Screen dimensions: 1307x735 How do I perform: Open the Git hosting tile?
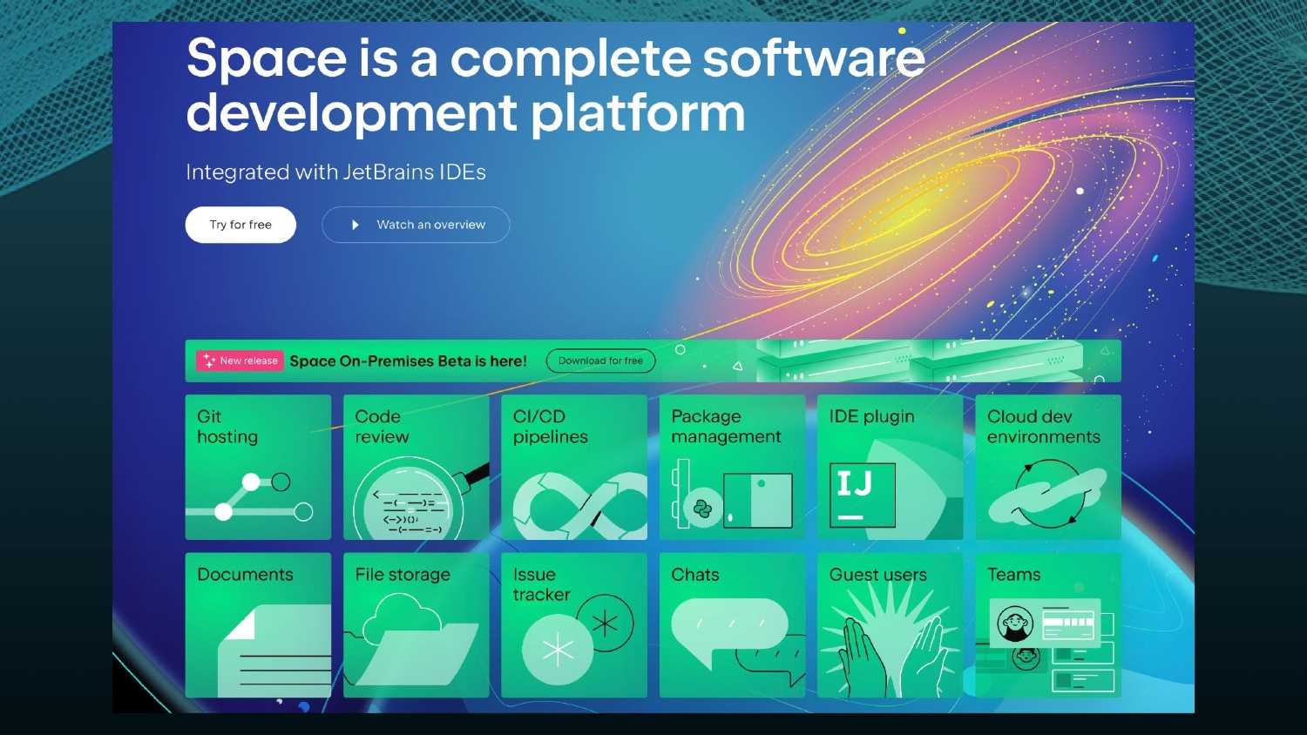coord(258,468)
